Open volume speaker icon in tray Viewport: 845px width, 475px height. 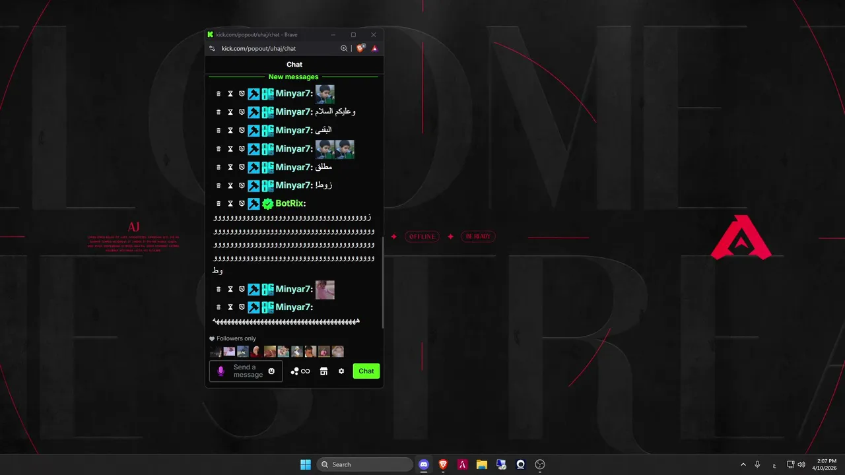(x=801, y=464)
